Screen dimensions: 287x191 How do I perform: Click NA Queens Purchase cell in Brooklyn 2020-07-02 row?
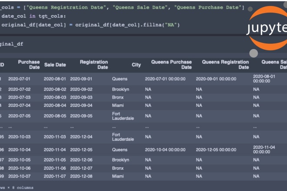click(148, 89)
